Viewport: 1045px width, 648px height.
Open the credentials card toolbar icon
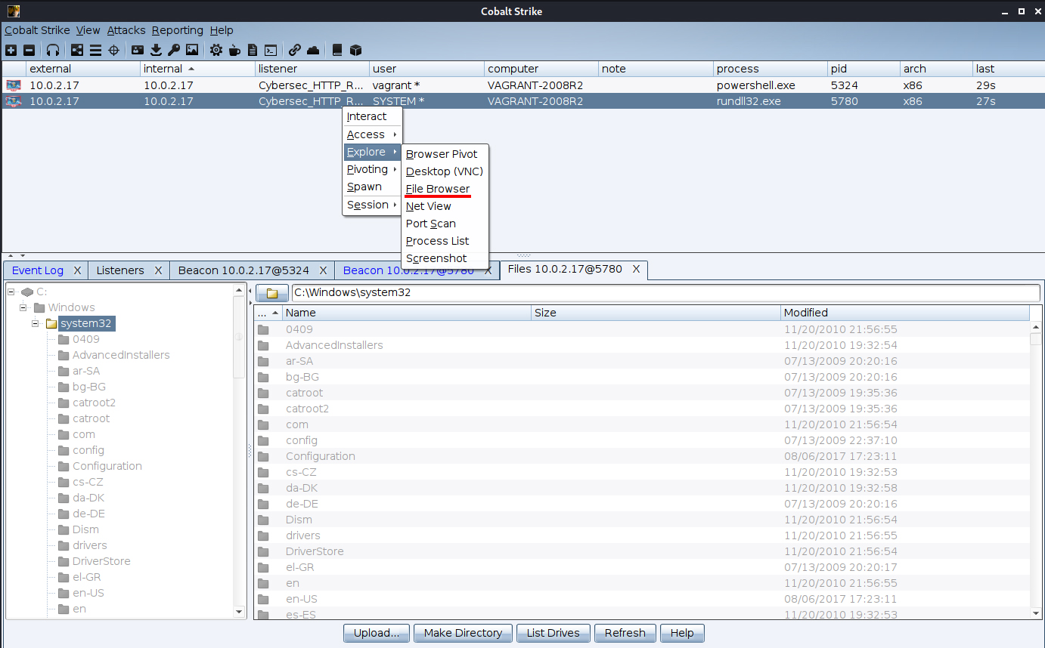coord(138,51)
